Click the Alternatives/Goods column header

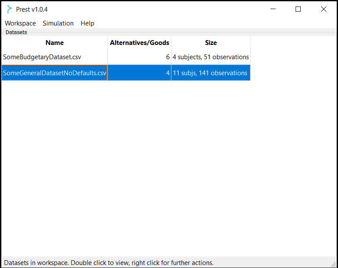point(139,43)
